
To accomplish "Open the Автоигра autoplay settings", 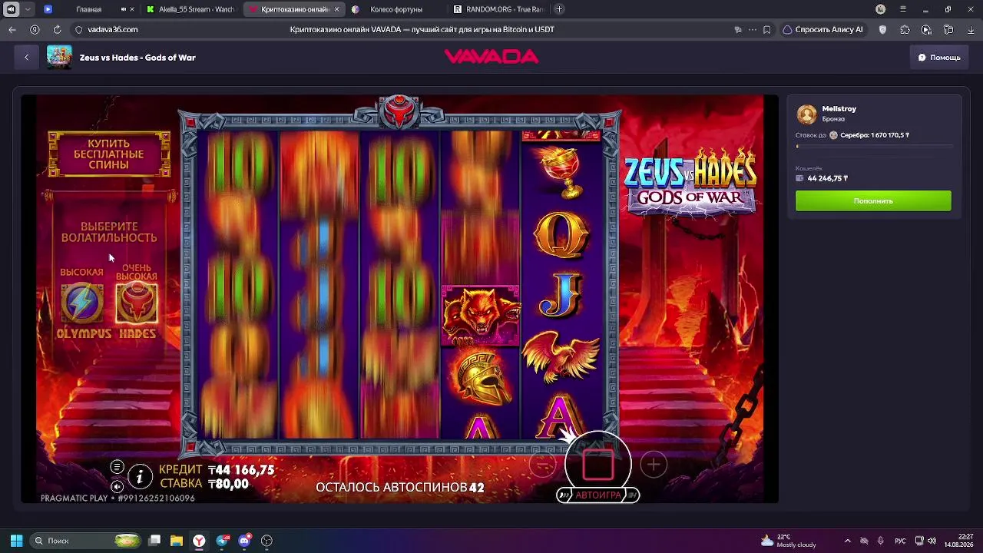I will click(598, 495).
